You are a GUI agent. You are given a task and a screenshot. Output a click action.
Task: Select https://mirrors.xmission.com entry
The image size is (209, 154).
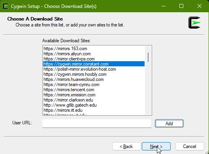[94, 95]
